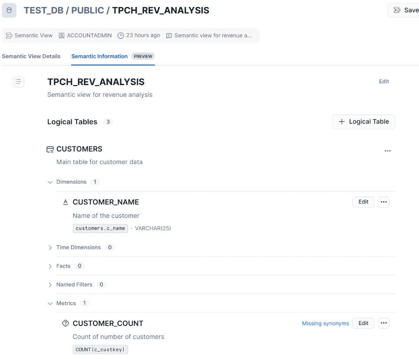Click the CUSTOMER_COUNT metric icon
This screenshot has width=419, height=359.
(x=66, y=323)
